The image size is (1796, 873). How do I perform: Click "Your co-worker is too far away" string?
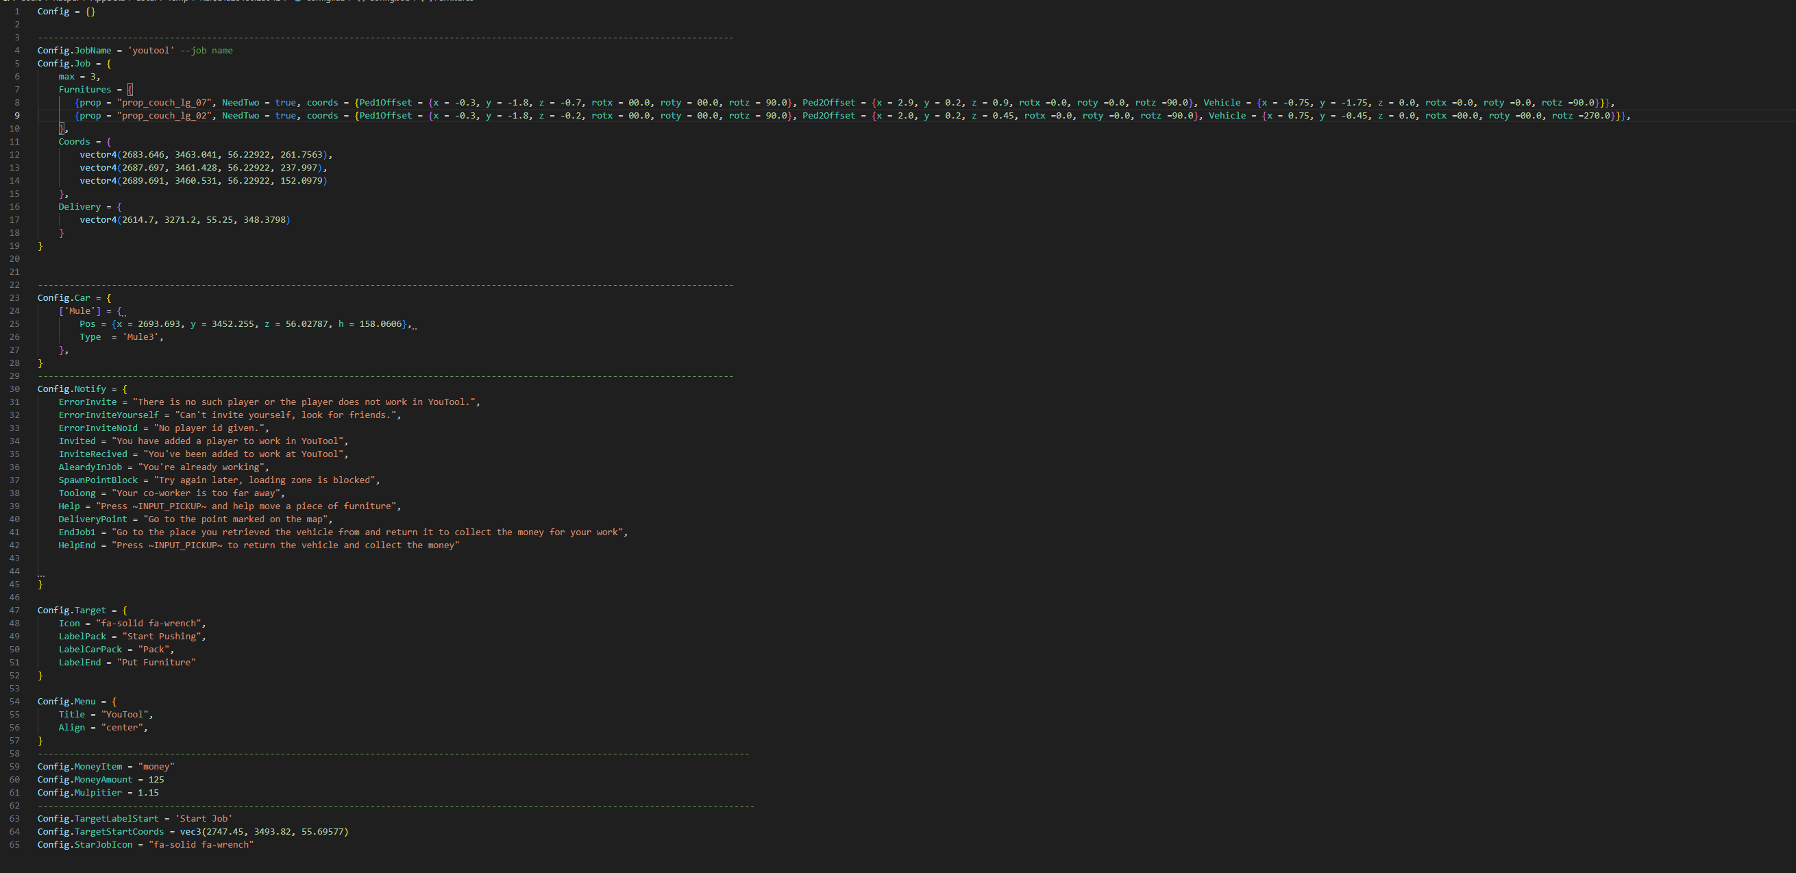pyautogui.click(x=195, y=493)
